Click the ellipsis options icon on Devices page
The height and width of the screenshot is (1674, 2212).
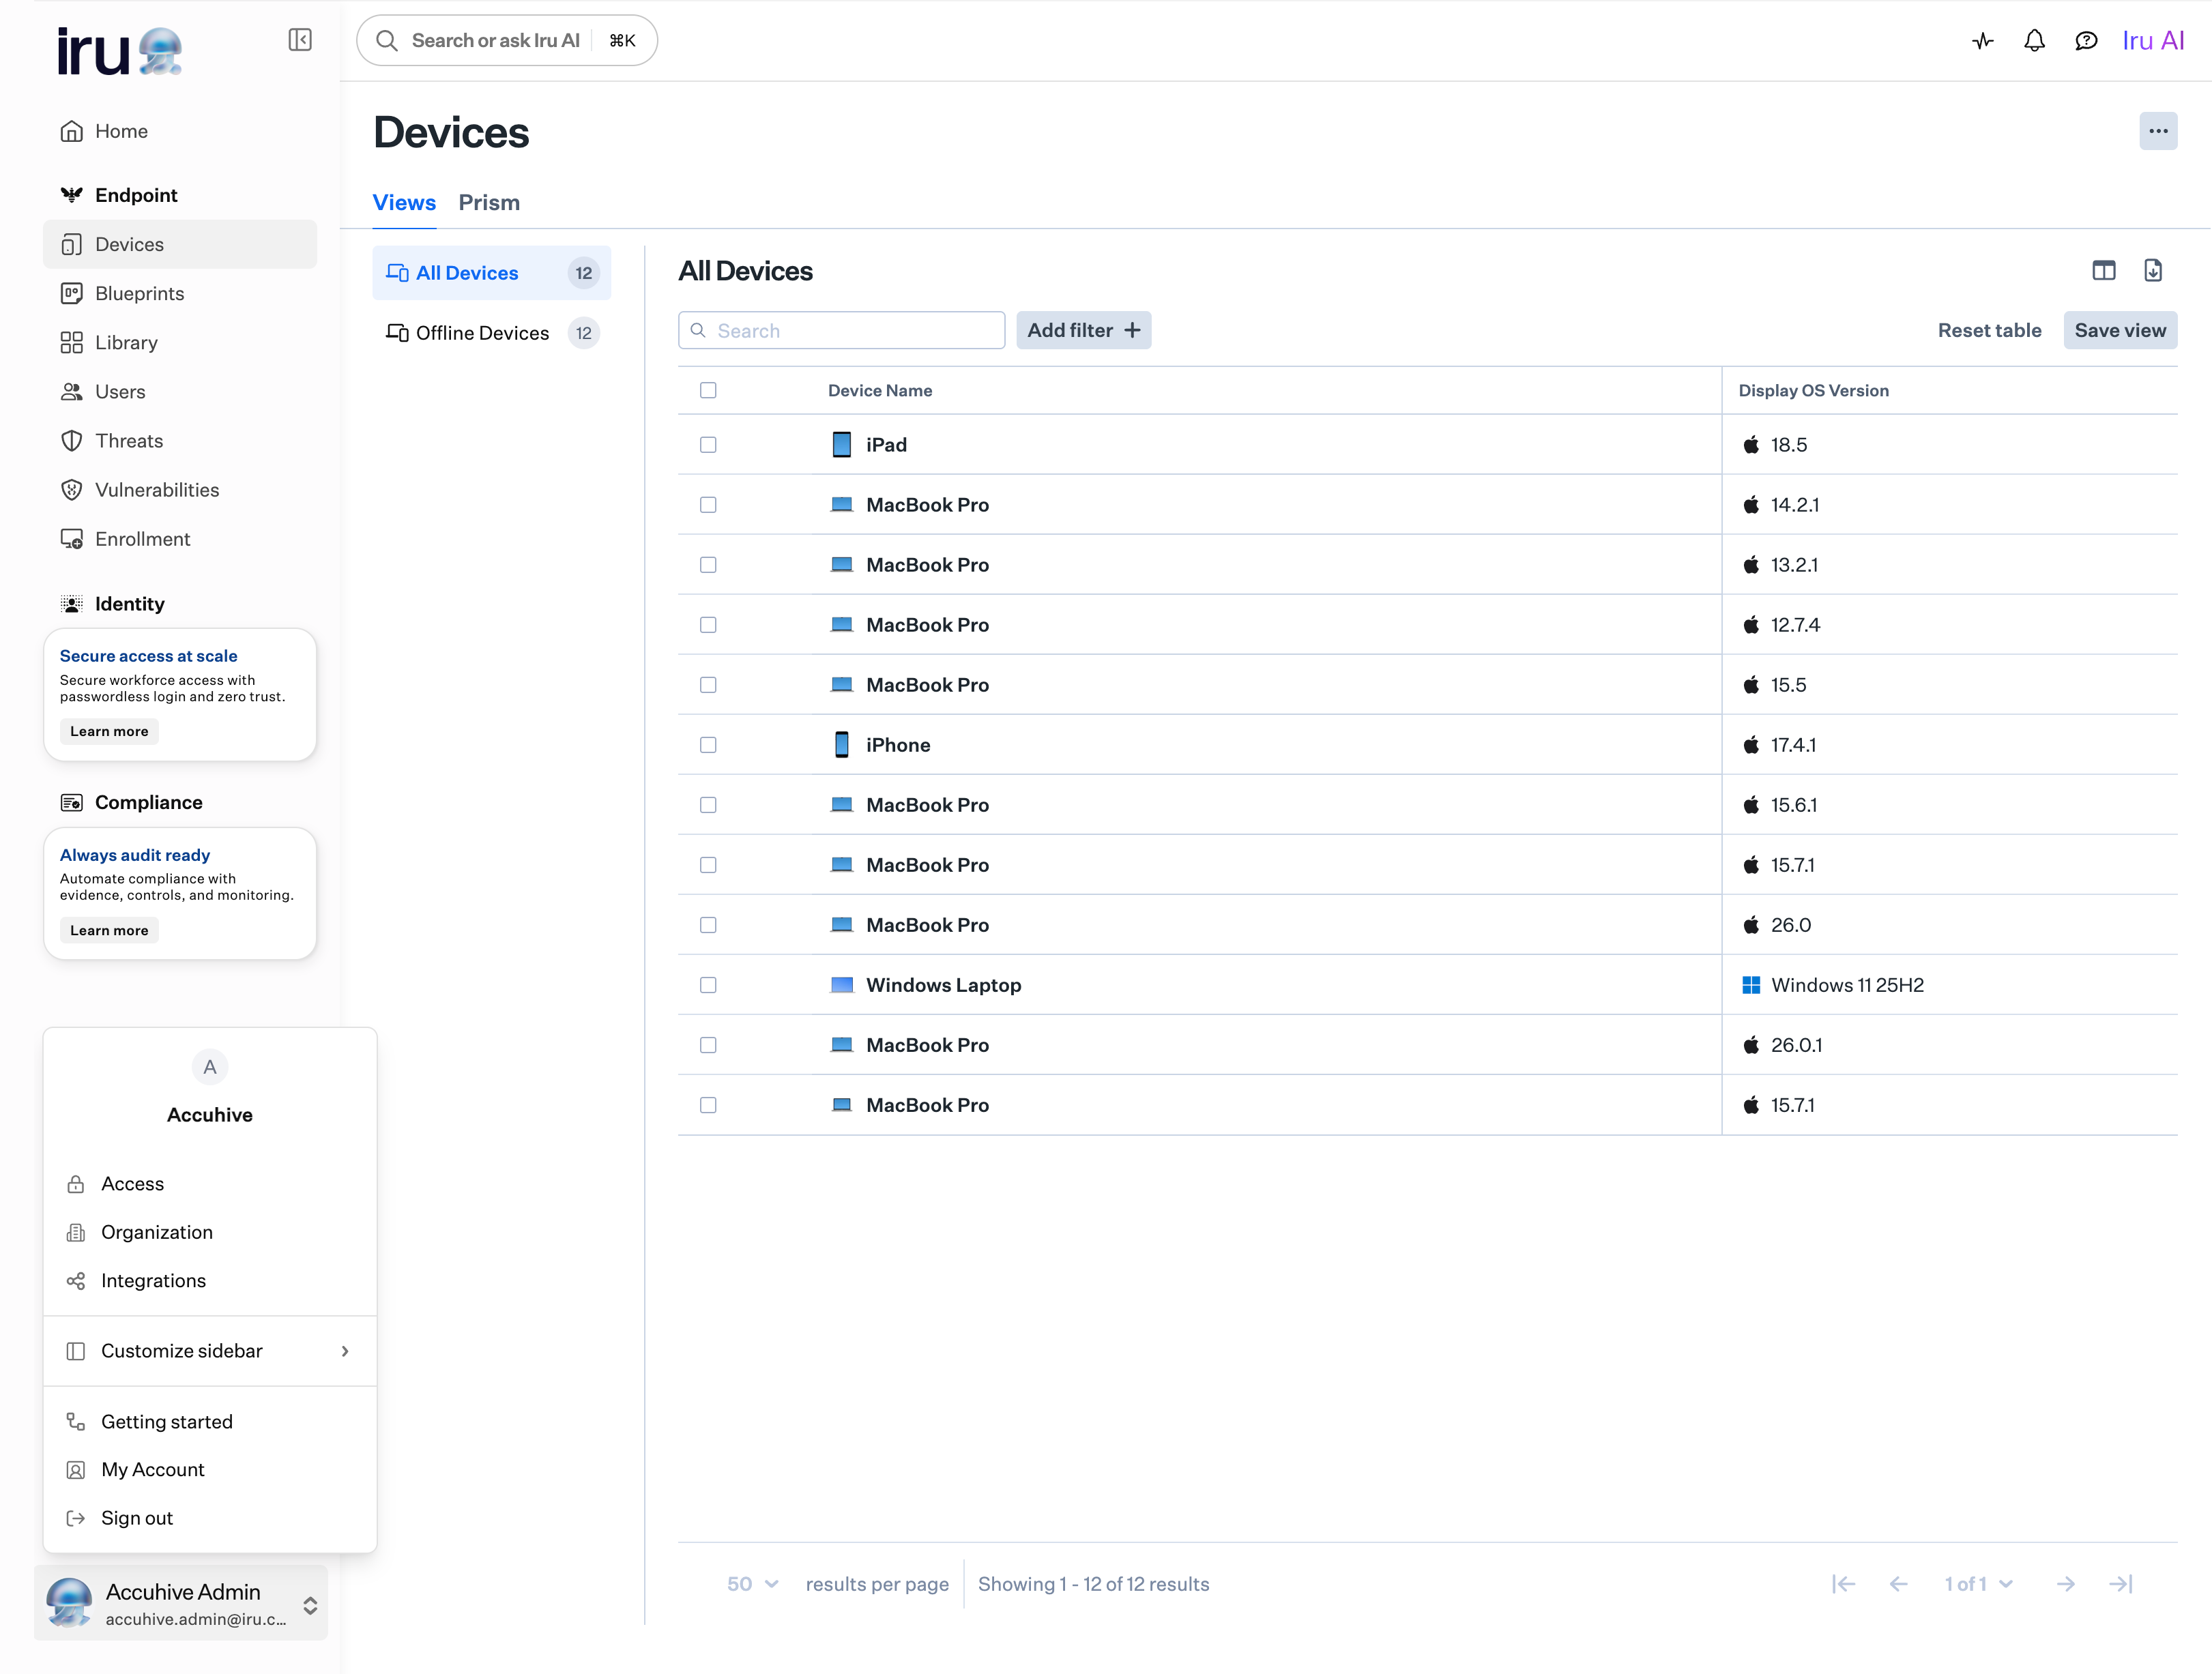(2158, 131)
